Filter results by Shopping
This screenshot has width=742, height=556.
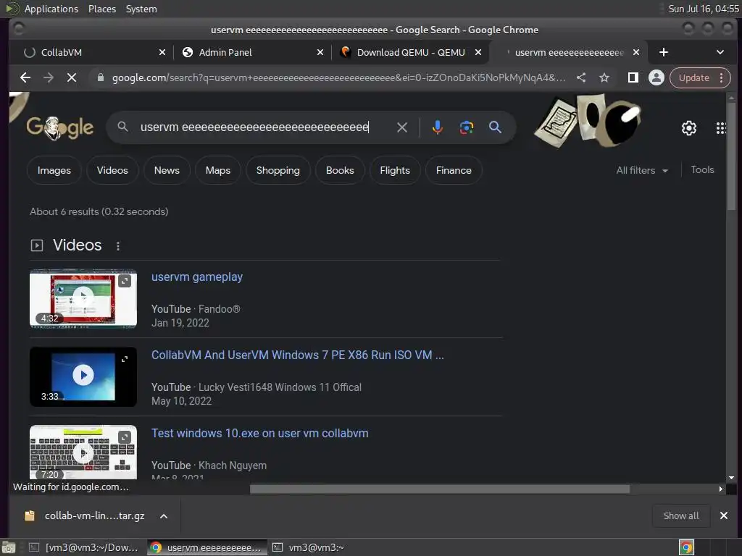pos(278,170)
